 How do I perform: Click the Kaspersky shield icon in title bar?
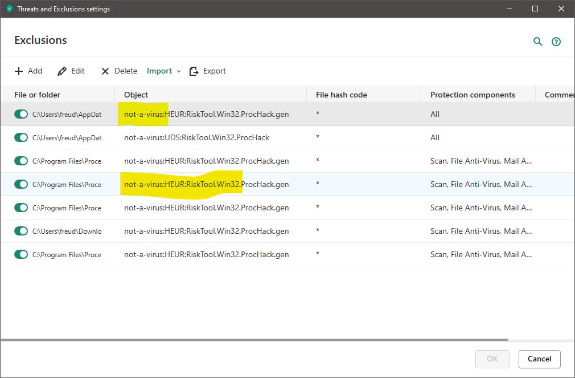9,9
